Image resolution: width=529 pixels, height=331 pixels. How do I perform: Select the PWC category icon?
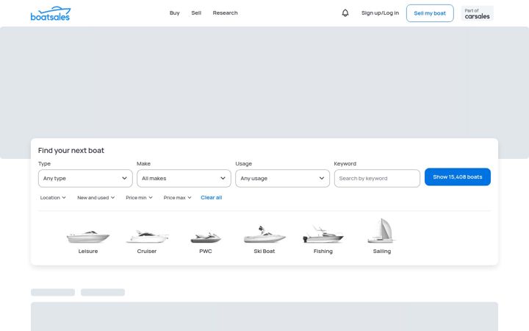click(x=206, y=238)
